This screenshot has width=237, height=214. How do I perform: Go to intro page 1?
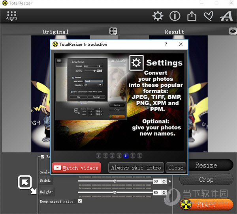98,156
